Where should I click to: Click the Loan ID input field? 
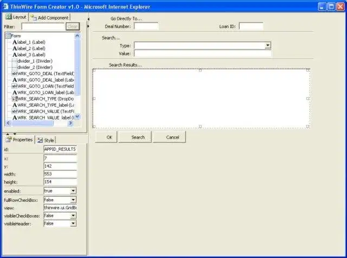pos(251,26)
